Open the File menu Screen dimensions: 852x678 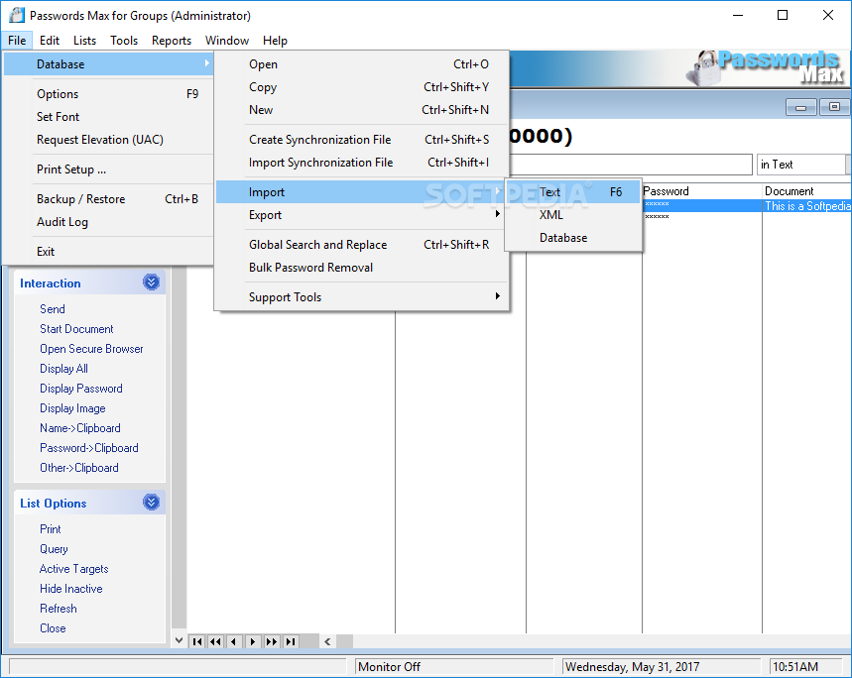pos(17,41)
